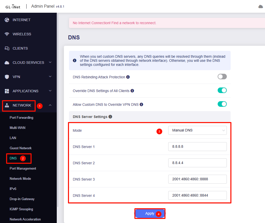
Task: Click the Wireless Wi-Fi icon in sidebar
Action: (x=7, y=34)
